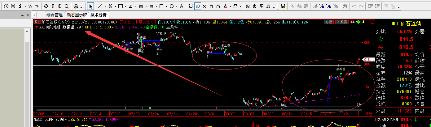431x127 pixels.
Task: Click the 补数据 button on chart
Action: click(x=341, y=22)
